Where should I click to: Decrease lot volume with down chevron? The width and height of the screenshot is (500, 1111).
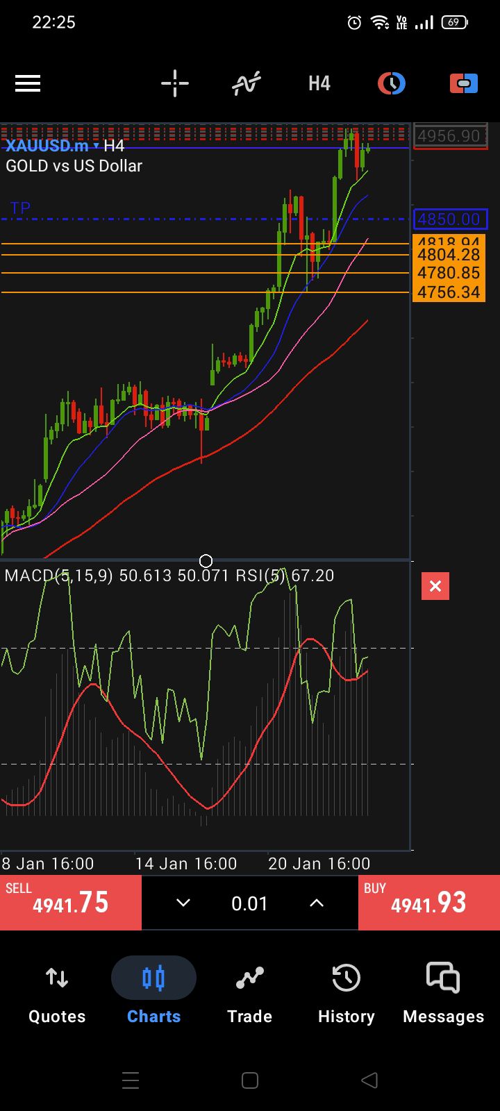[183, 903]
